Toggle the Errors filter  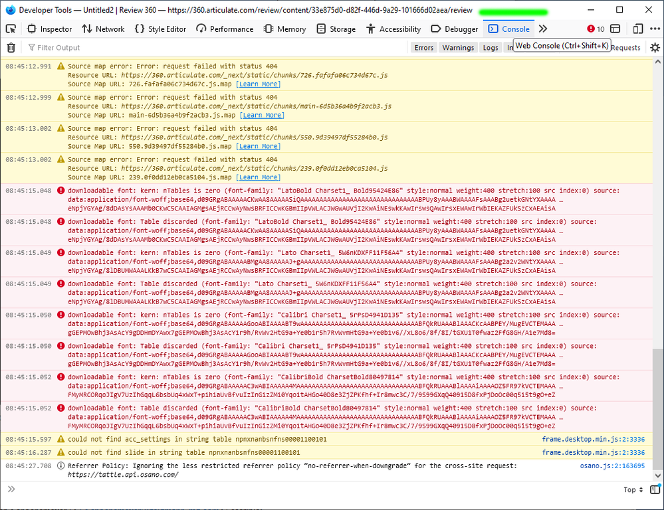[423, 48]
